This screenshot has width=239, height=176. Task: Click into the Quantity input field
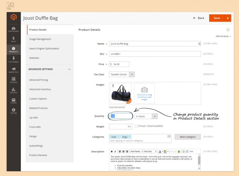coord(121,116)
